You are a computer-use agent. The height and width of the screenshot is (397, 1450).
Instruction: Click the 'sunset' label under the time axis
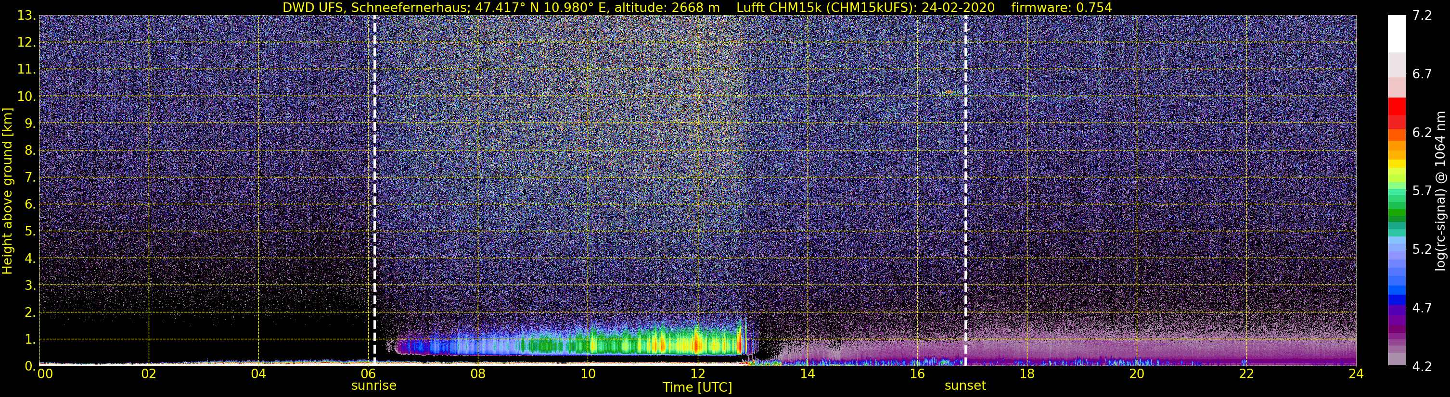pyautogui.click(x=965, y=386)
